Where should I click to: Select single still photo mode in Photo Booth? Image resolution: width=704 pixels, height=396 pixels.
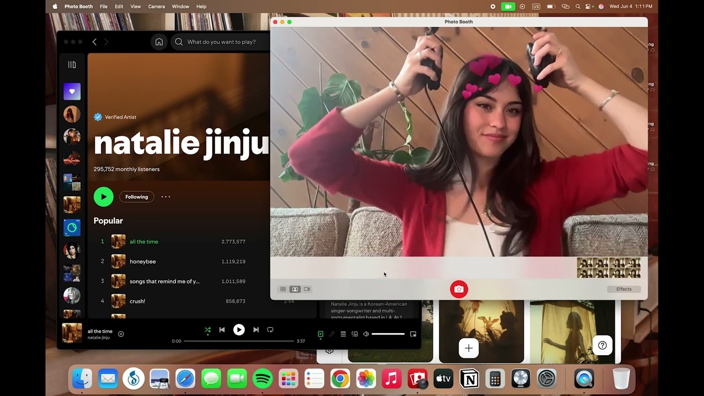pyautogui.click(x=295, y=289)
